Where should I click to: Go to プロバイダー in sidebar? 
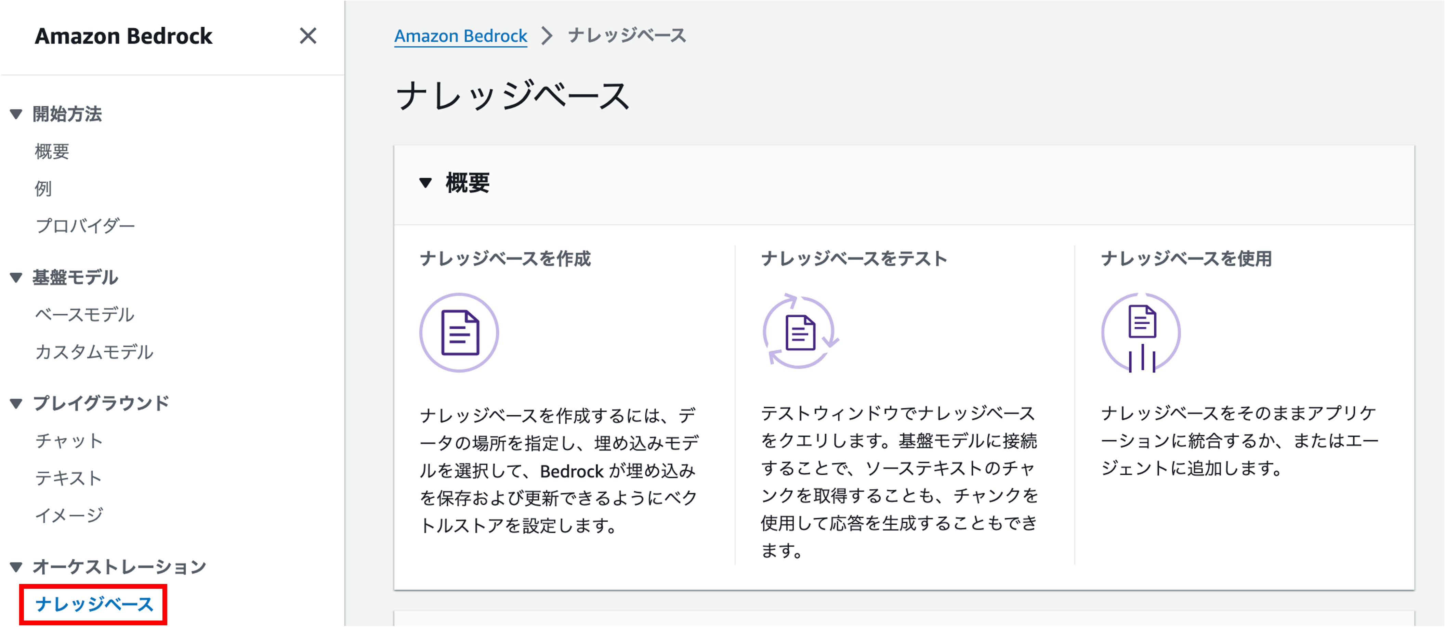(85, 226)
